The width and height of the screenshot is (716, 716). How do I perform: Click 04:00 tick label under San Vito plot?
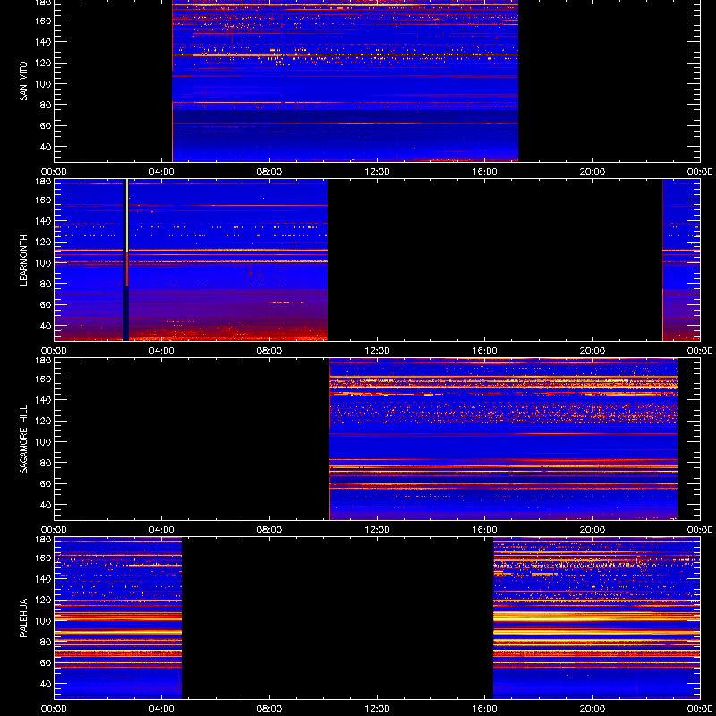(162, 172)
